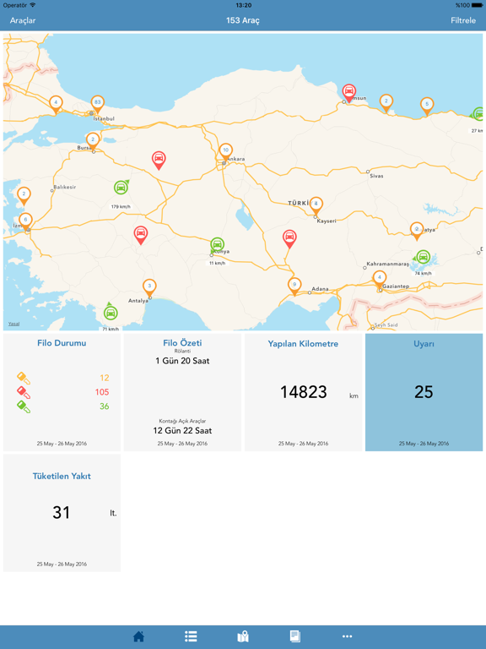The width and height of the screenshot is (486, 649).
Task: Tap the orange key status icon
Action: (x=24, y=378)
